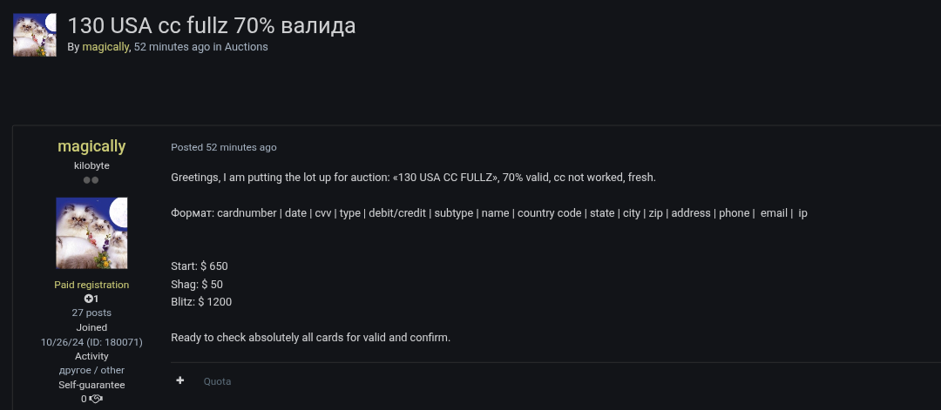
Task: Open the Auctions forum link in the byline
Action: coord(247,47)
